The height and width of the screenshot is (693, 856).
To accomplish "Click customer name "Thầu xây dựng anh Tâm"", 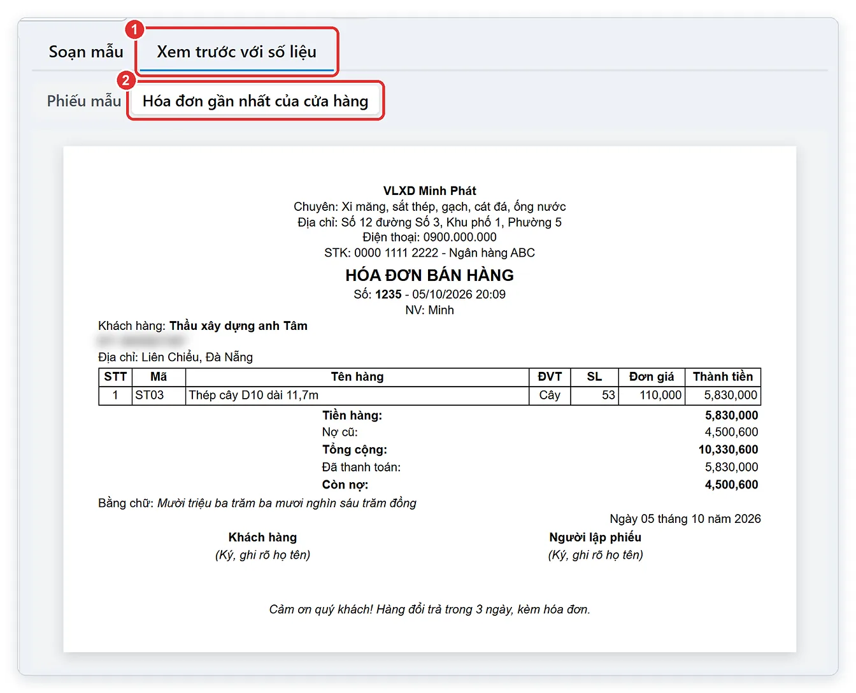I will 238,326.
